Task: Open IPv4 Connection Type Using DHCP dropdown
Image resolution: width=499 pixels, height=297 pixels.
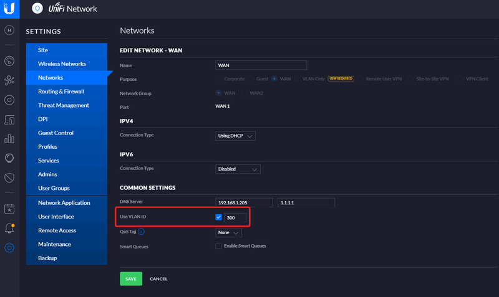Action: point(235,136)
